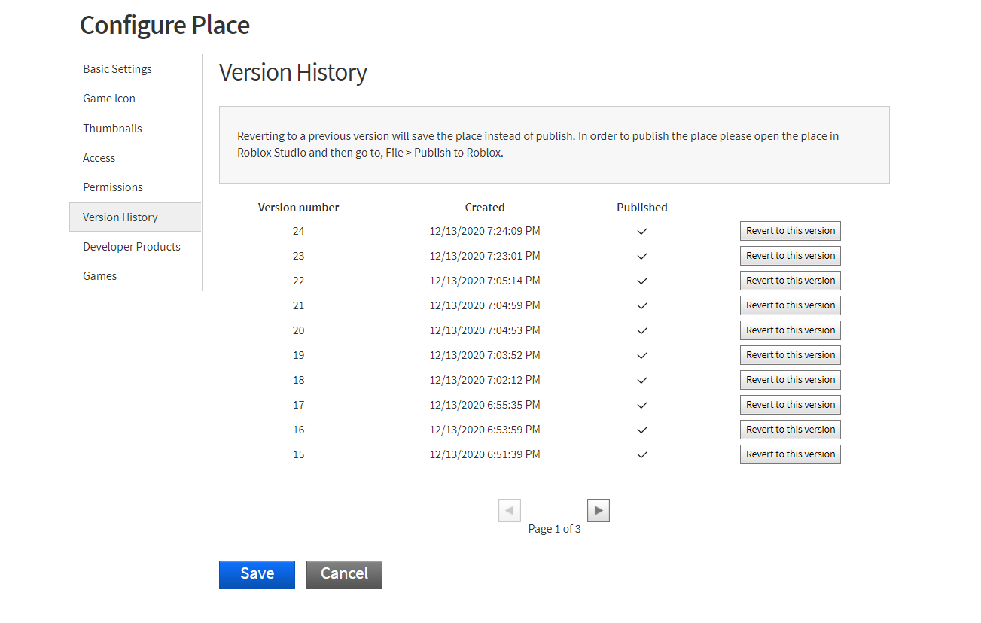Image resolution: width=981 pixels, height=623 pixels.
Task: Click the Version number column header
Action: [x=298, y=208]
